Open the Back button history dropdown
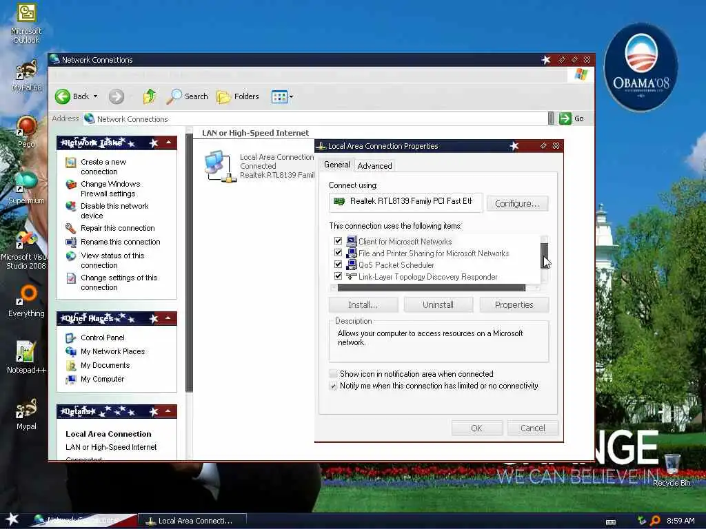This screenshot has width=706, height=529. coord(95,96)
